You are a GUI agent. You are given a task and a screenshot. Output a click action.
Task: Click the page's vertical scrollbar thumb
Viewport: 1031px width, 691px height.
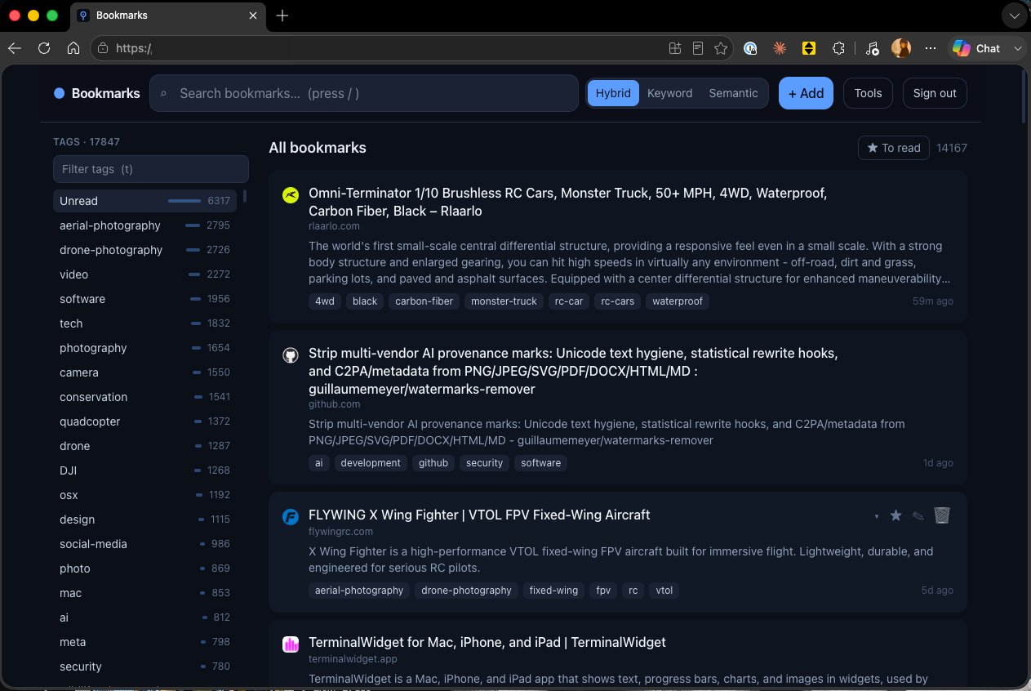point(1024,96)
